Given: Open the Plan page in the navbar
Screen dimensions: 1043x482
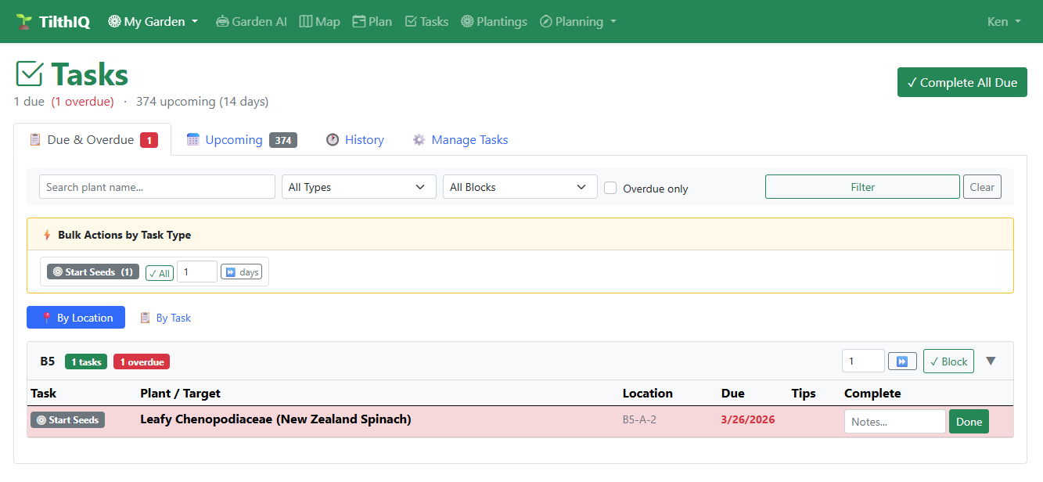Looking at the screenshot, I should tap(372, 21).
